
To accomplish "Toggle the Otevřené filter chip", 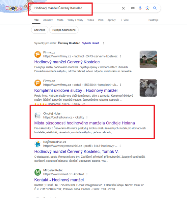I will 40,30.
